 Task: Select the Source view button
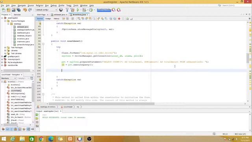pyautogui.click(x=40, y=19)
